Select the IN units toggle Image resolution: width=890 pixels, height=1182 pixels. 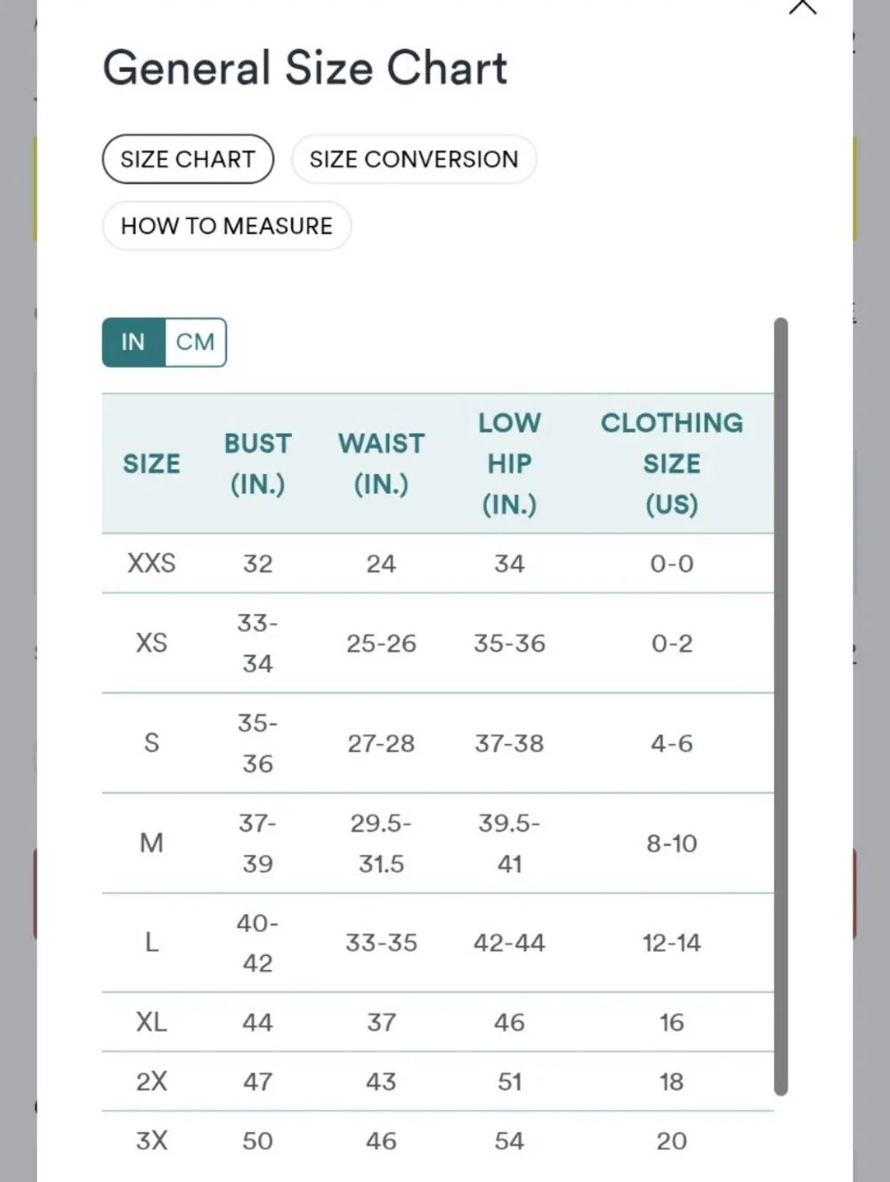[133, 342]
